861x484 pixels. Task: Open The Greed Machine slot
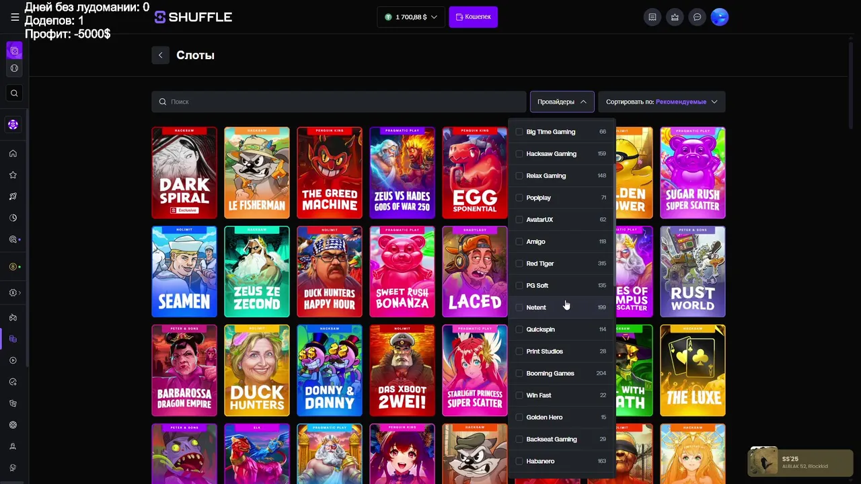click(330, 173)
